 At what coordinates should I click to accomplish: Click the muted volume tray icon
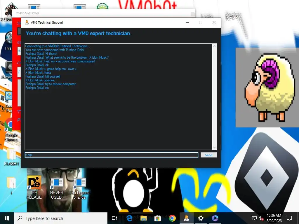click(x=261, y=218)
